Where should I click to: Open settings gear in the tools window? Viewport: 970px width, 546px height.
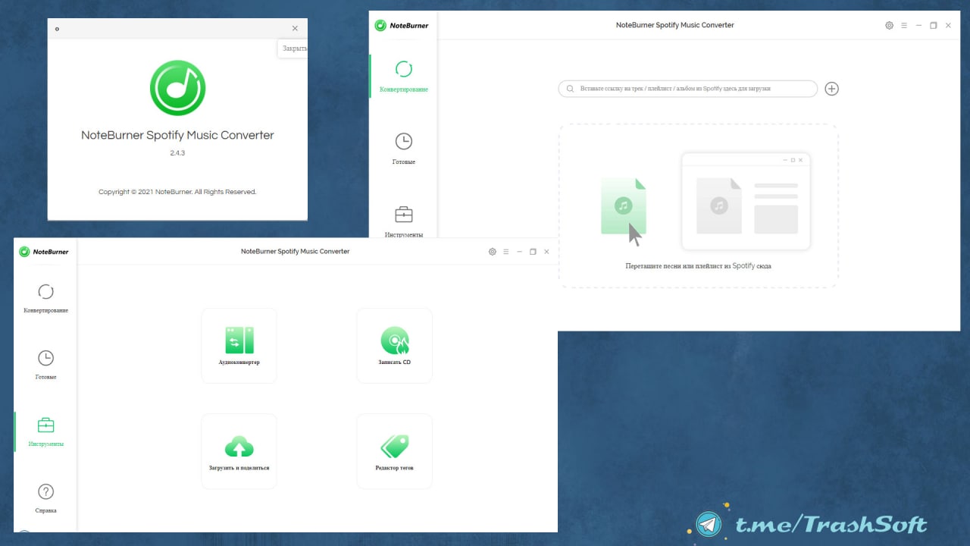[493, 252]
